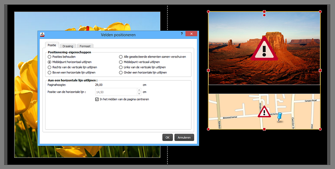This screenshot has height=169, width=335.
Task: Select 'Posities behouden' radio option
Action: pos(50,57)
